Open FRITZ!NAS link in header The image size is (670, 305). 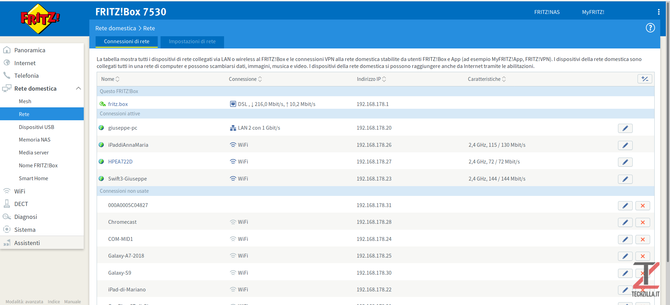point(547,12)
